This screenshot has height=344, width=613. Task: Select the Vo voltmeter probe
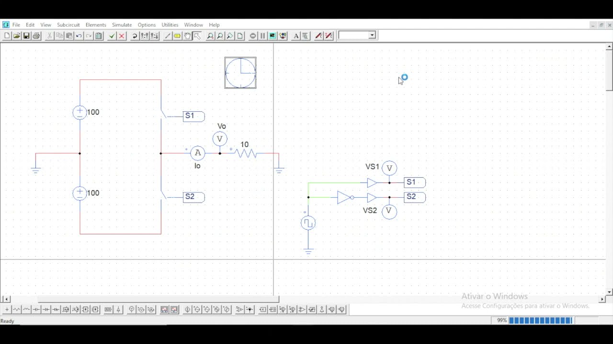[220, 139]
